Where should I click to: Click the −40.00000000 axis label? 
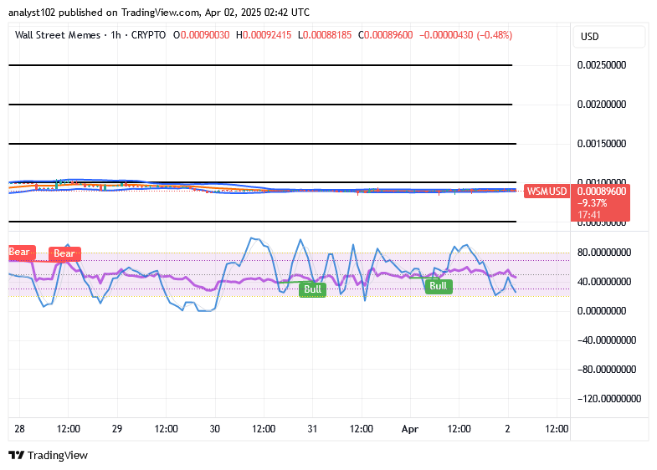[607, 340]
